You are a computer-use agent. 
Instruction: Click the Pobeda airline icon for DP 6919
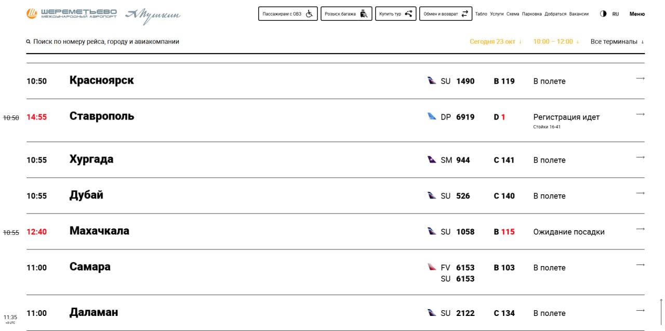(x=432, y=116)
